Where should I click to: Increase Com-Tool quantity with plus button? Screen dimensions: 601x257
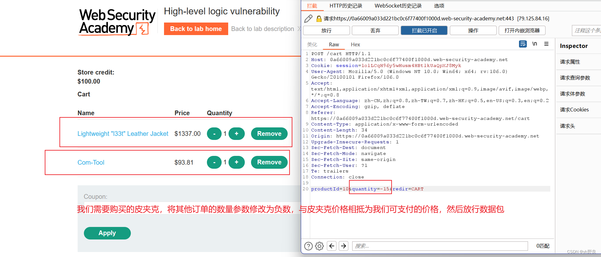237,162
